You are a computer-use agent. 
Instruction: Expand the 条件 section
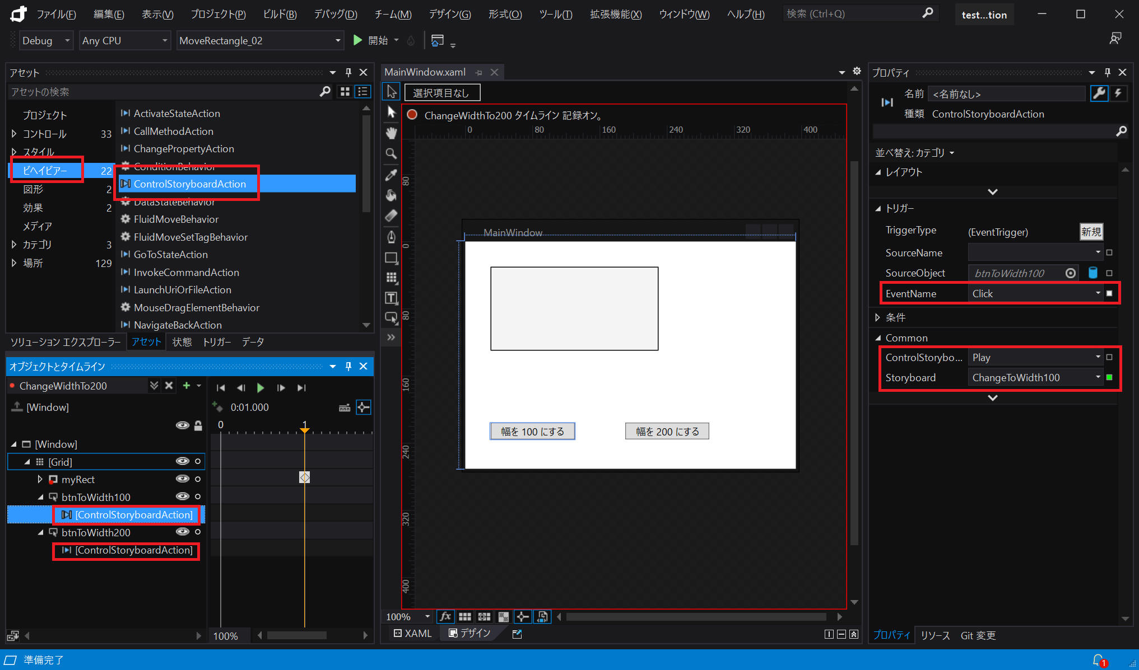tap(877, 317)
